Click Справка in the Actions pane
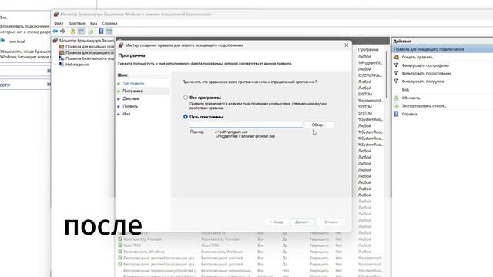Screen dimensions: 493x277 [x=406, y=114]
